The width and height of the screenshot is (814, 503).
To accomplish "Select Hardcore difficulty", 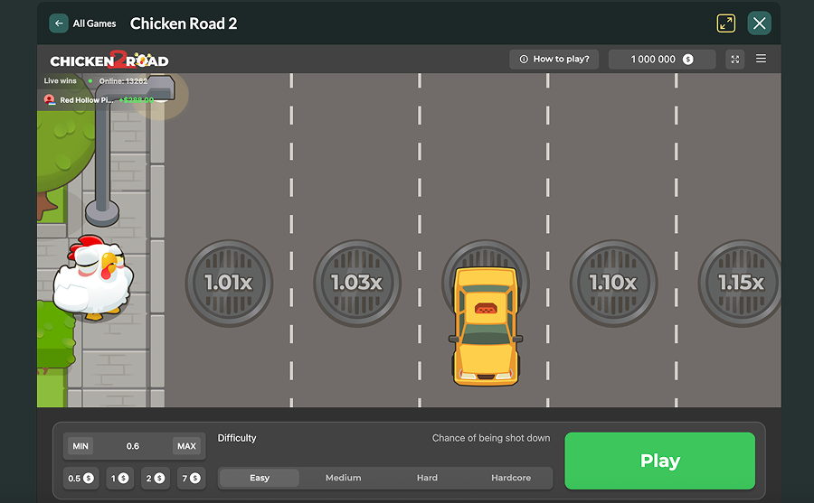I will 511,478.
